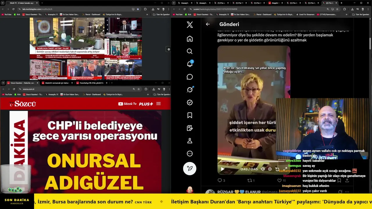Open Grok icon in X sidebar
The height and width of the screenshot is (209, 372).
190,90
